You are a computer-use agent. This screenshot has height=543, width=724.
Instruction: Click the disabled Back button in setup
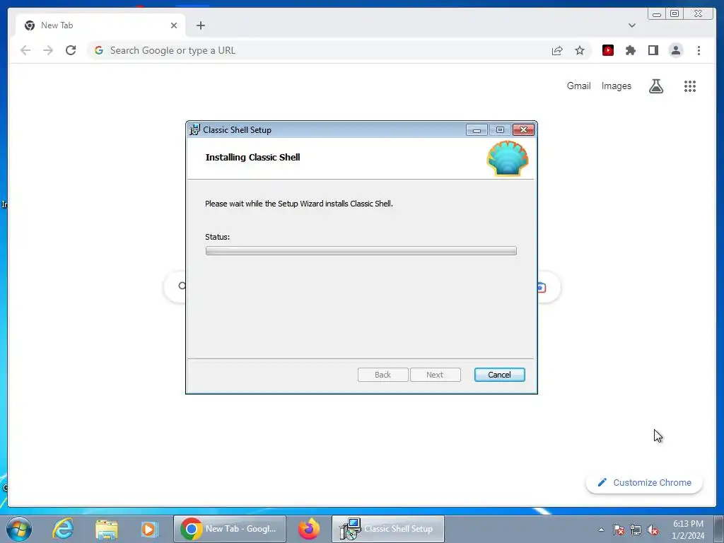[x=383, y=375]
